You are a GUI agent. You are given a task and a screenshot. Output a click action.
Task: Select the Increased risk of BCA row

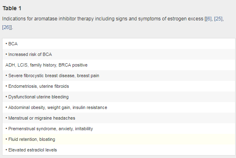(x=119, y=54)
